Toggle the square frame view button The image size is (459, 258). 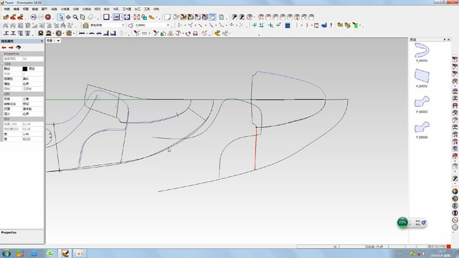point(106,17)
